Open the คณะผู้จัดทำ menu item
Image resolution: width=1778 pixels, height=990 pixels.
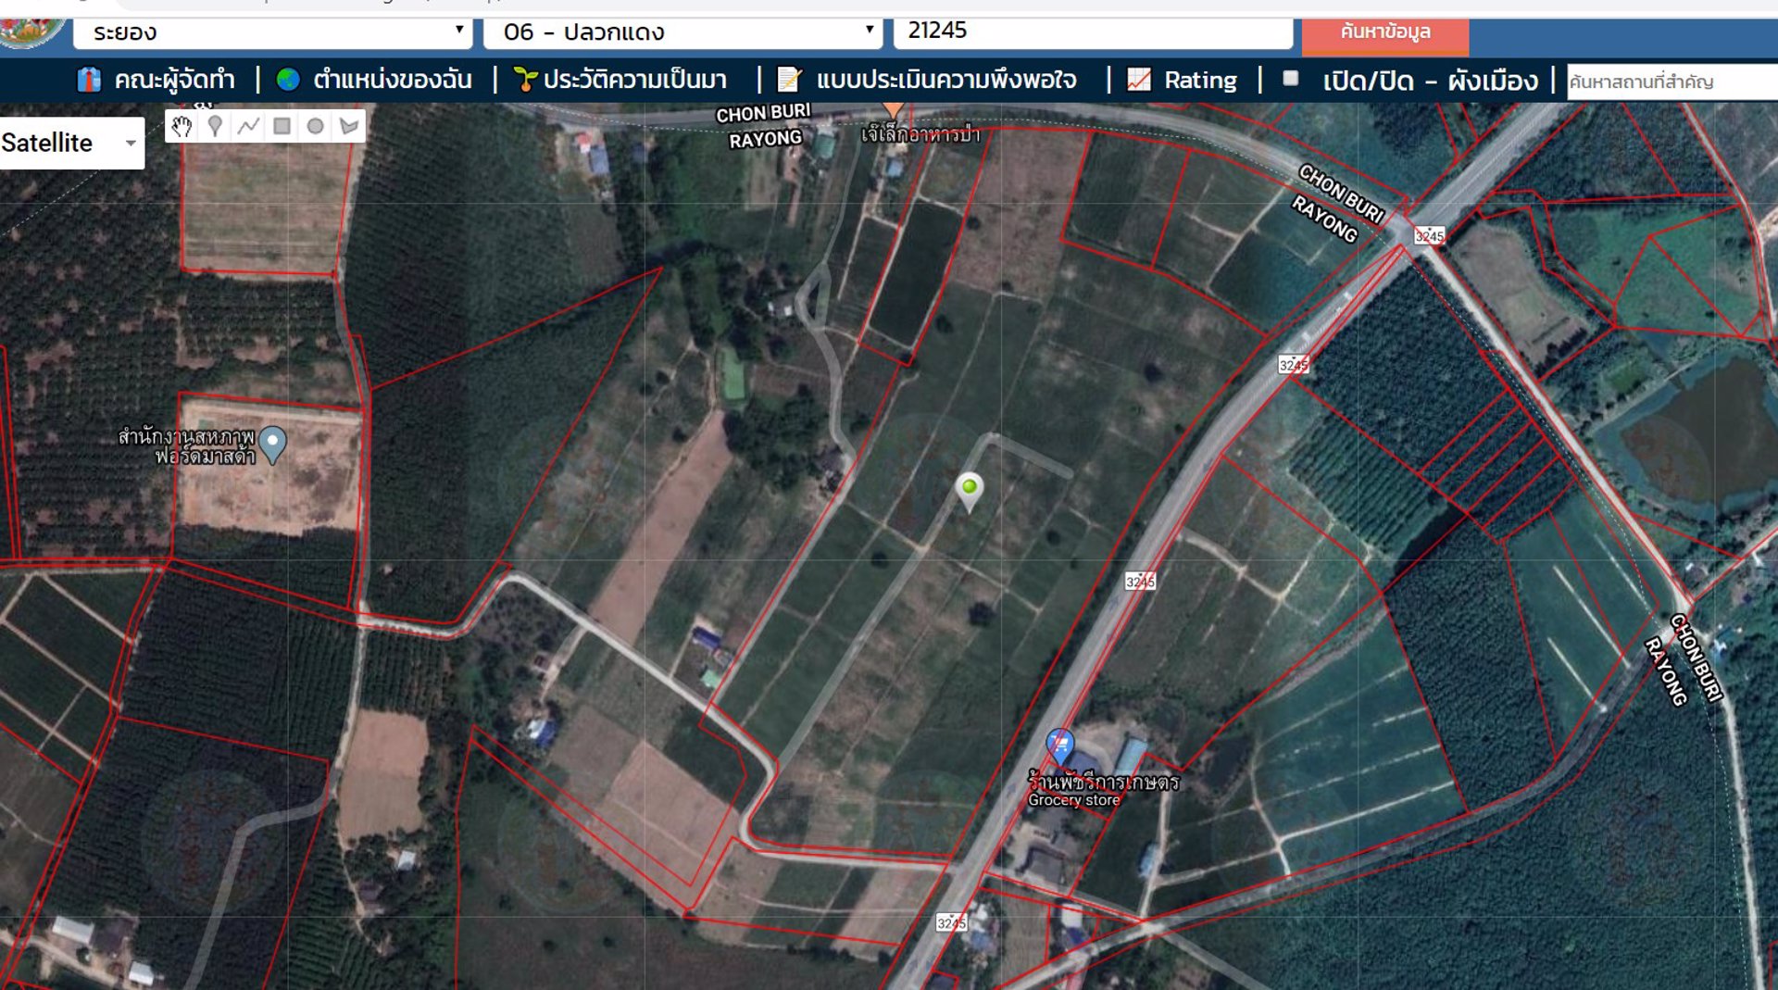coord(157,81)
